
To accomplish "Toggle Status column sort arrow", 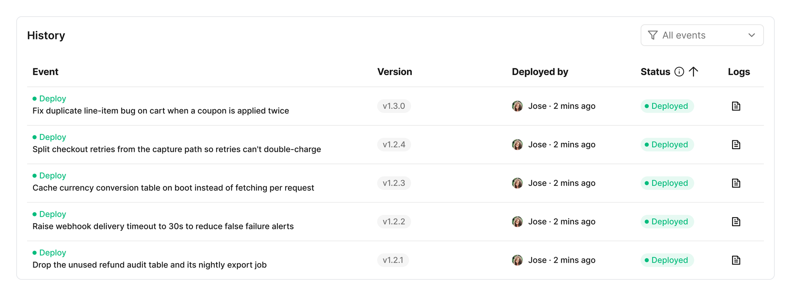I will 693,72.
